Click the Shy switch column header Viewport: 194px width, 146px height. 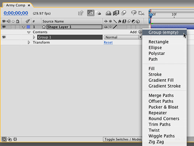click(x=106, y=21)
